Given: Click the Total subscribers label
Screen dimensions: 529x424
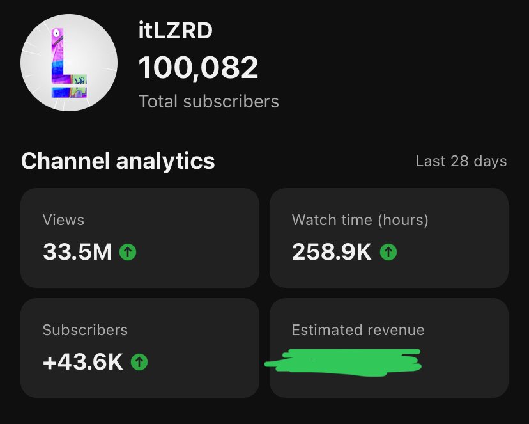Looking at the screenshot, I should click(209, 101).
